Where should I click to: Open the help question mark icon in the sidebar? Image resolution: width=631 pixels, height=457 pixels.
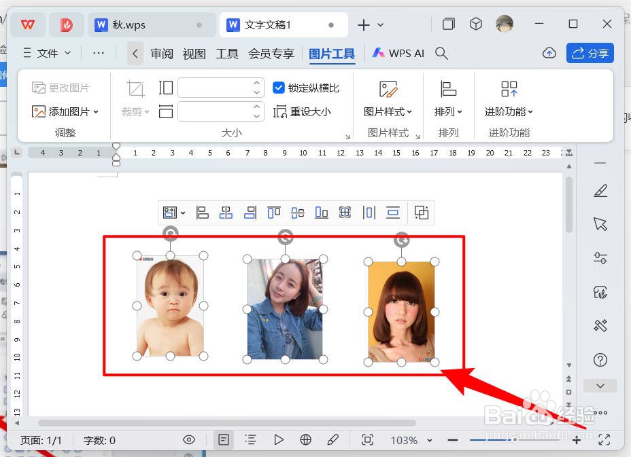(600, 360)
